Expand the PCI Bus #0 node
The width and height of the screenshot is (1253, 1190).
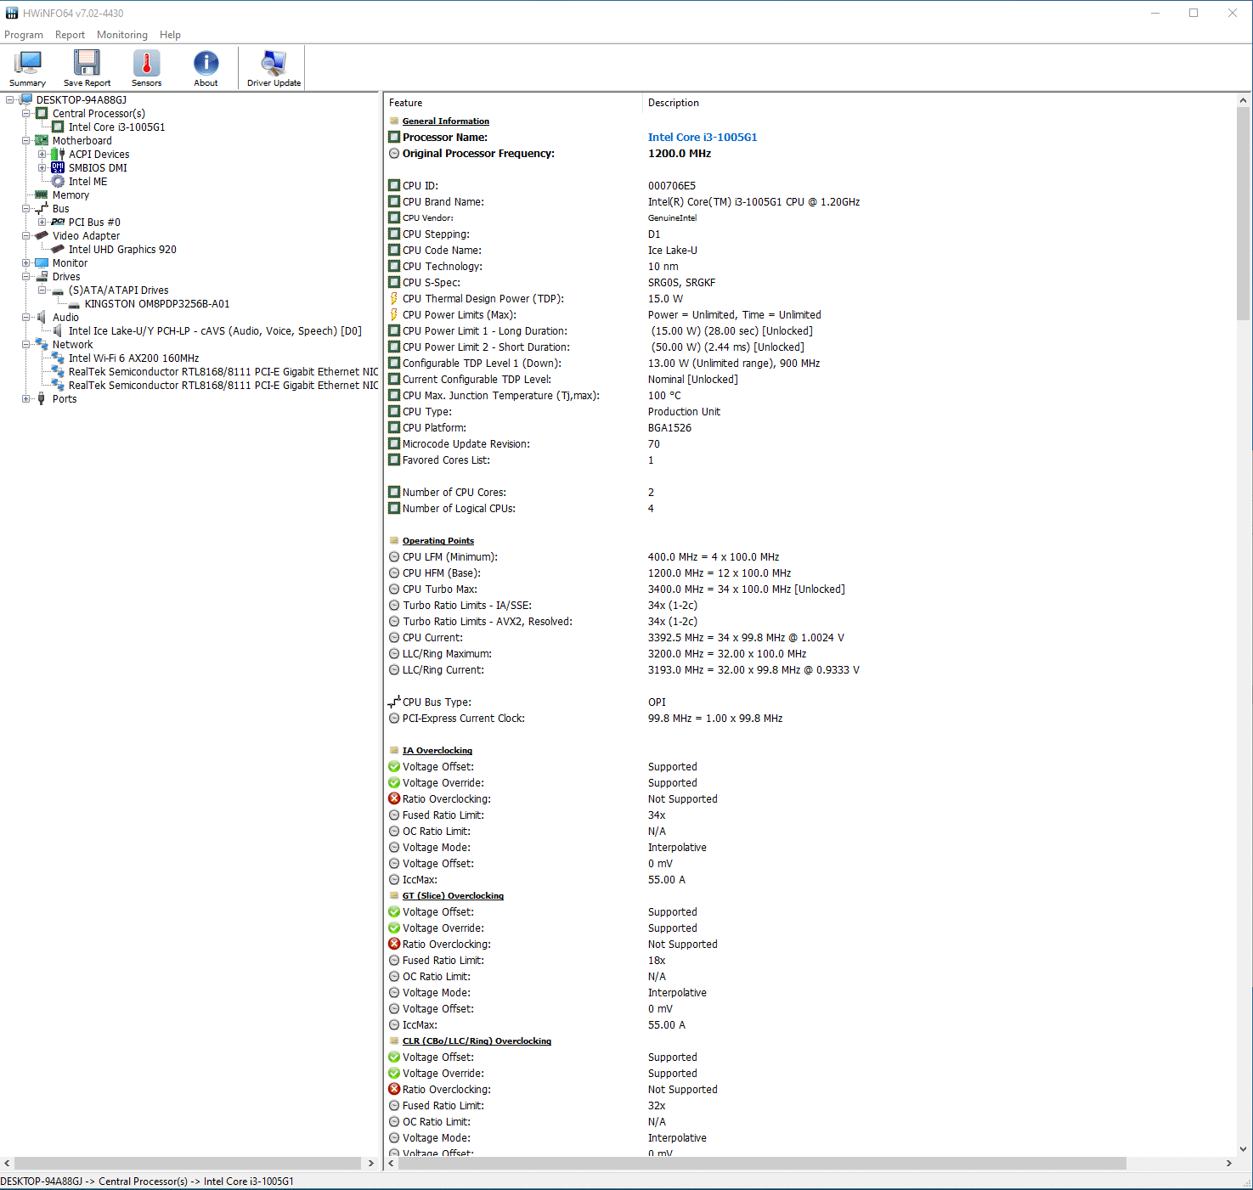coord(42,222)
